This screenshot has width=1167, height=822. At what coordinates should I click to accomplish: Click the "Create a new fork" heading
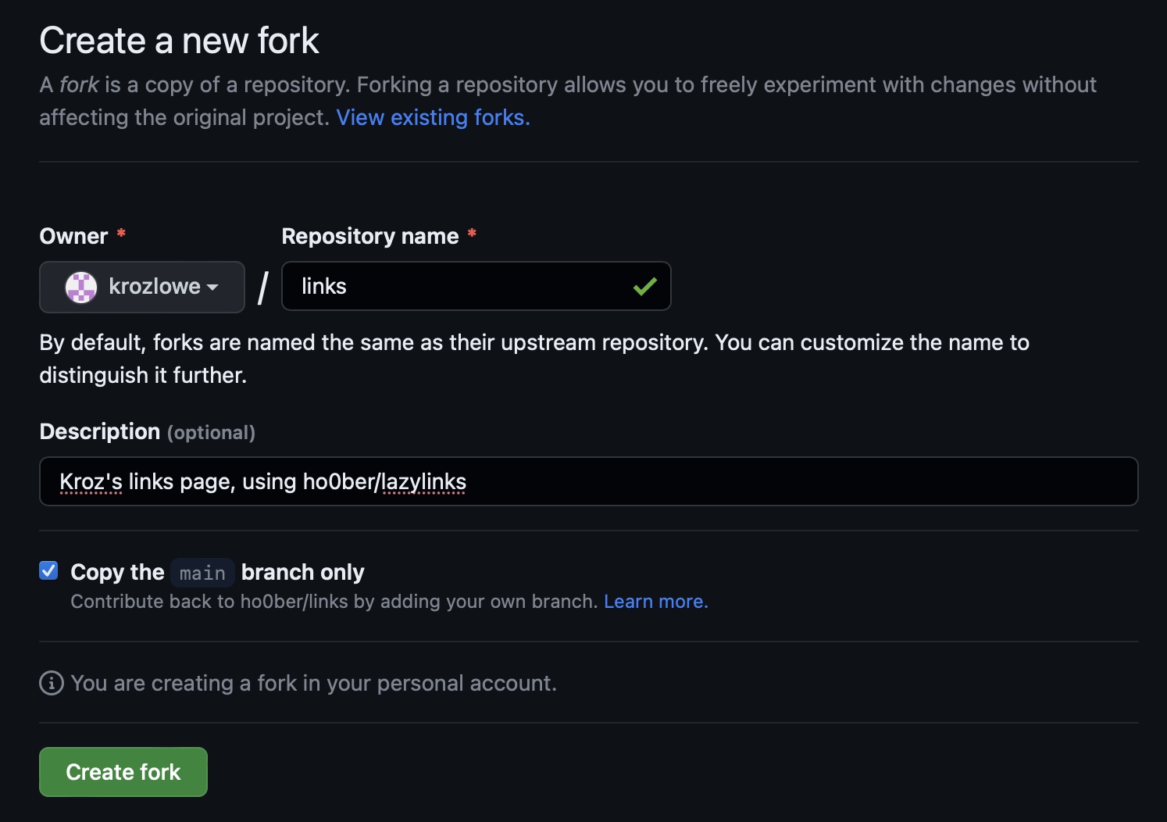pos(179,41)
